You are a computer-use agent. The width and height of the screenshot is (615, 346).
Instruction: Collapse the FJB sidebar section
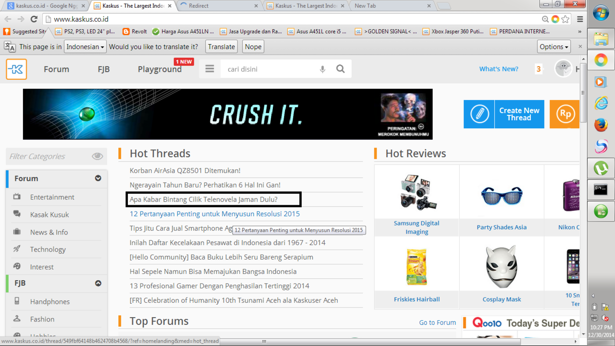pyautogui.click(x=98, y=283)
